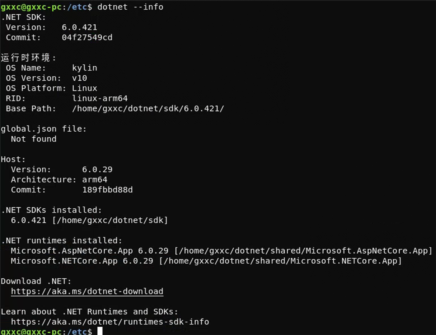Click the Base Path /home/gxxc/dotnet/sdk/6.0.421/

(x=148, y=108)
